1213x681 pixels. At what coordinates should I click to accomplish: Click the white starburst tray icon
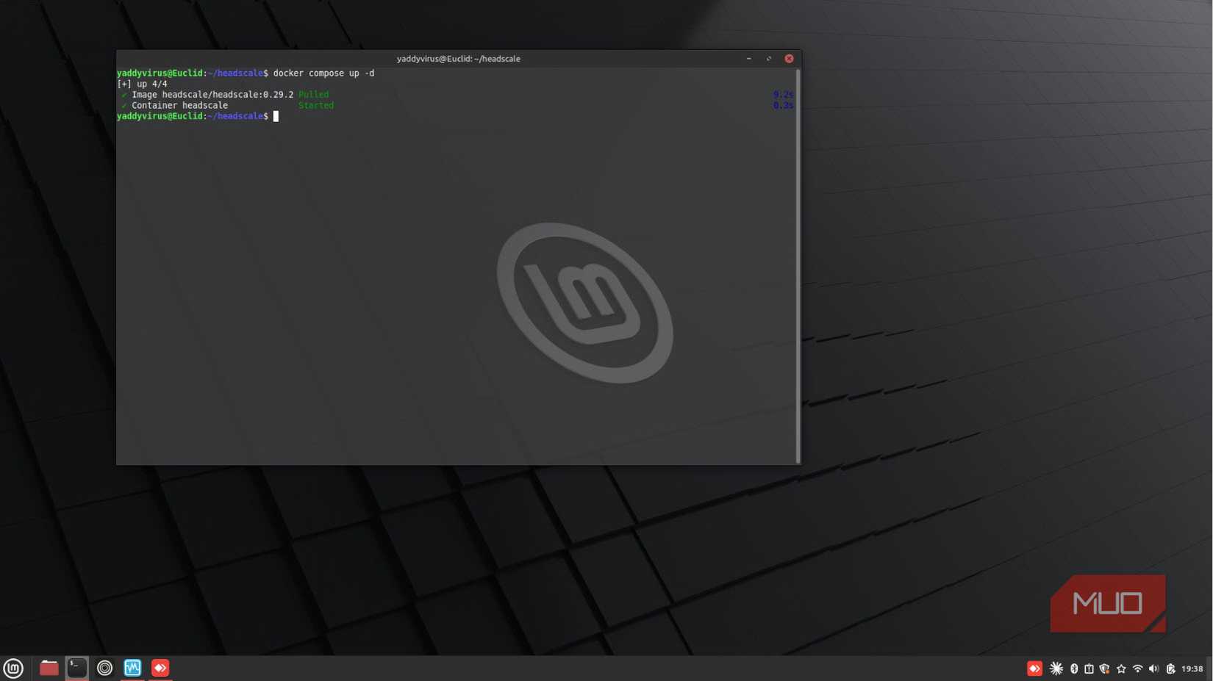tap(1056, 669)
